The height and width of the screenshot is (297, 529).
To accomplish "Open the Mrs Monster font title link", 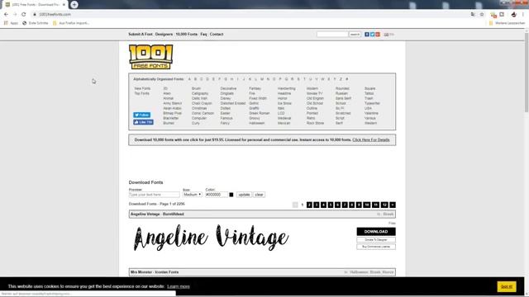I will [141, 272].
